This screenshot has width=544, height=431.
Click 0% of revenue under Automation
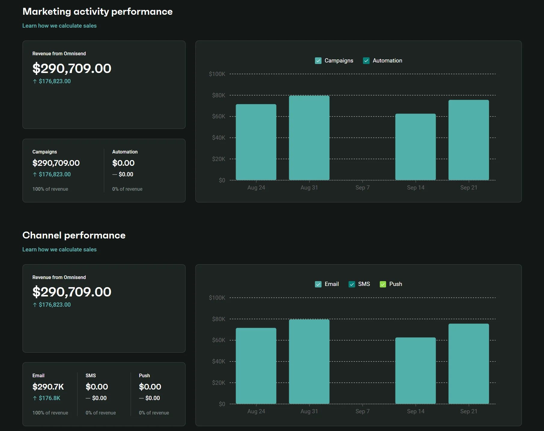click(x=127, y=189)
